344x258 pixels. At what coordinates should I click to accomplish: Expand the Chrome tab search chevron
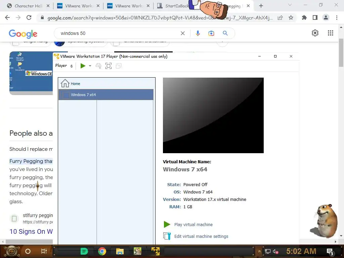click(x=290, y=5)
